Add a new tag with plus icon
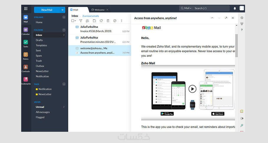 click(64, 84)
